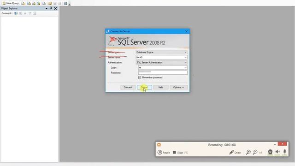
Task: Click the Open File folder icon
Action: click(50, 3)
